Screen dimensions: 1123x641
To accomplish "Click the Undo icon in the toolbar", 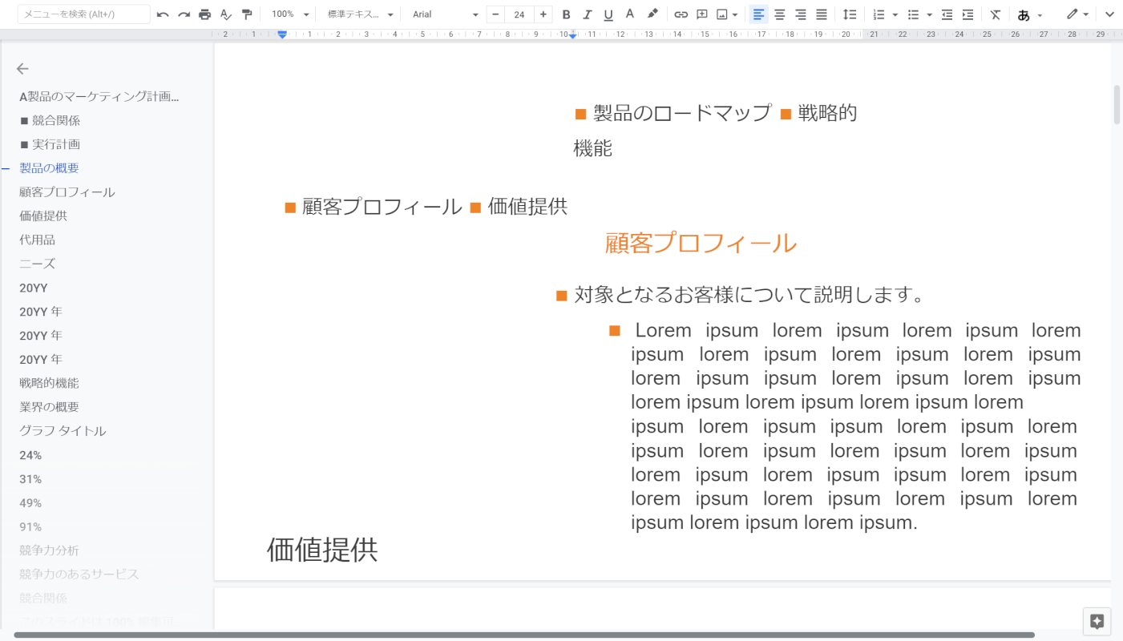I will pyautogui.click(x=163, y=14).
